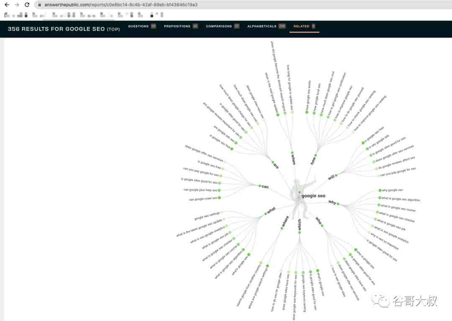
Task: Select the 'when' branch node
Action: (x=293, y=159)
